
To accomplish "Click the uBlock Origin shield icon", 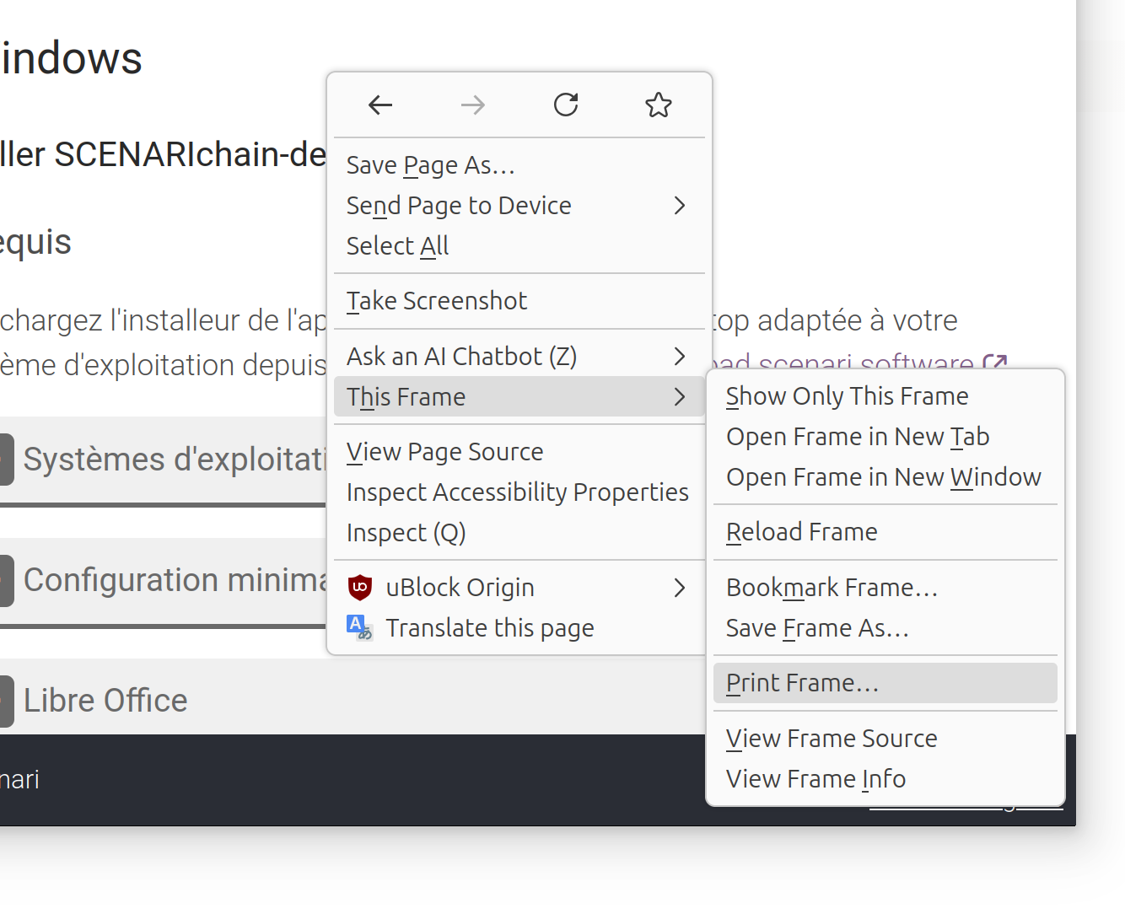I will [x=360, y=588].
